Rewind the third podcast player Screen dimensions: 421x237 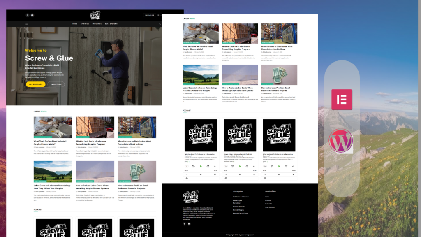tap(272, 166)
